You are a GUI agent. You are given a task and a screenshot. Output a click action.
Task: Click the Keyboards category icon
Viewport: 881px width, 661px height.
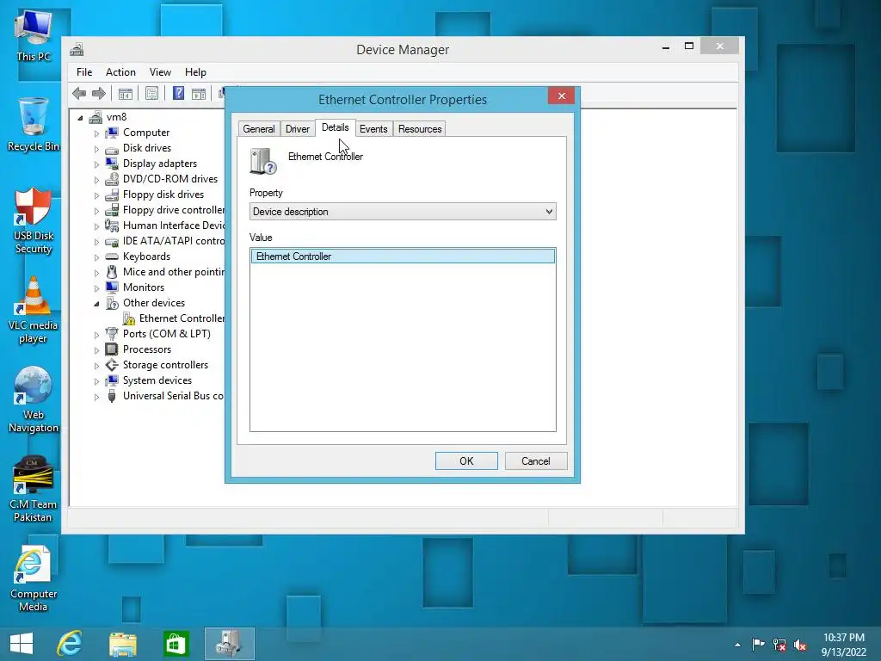112,256
